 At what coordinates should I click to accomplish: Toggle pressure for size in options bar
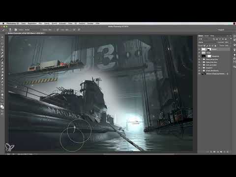click(79, 29)
